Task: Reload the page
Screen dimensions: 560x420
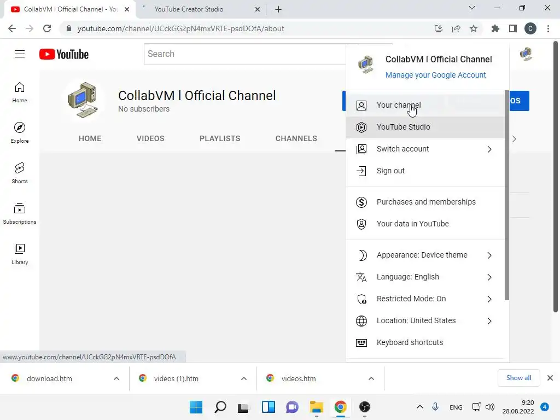Action: [x=47, y=28]
